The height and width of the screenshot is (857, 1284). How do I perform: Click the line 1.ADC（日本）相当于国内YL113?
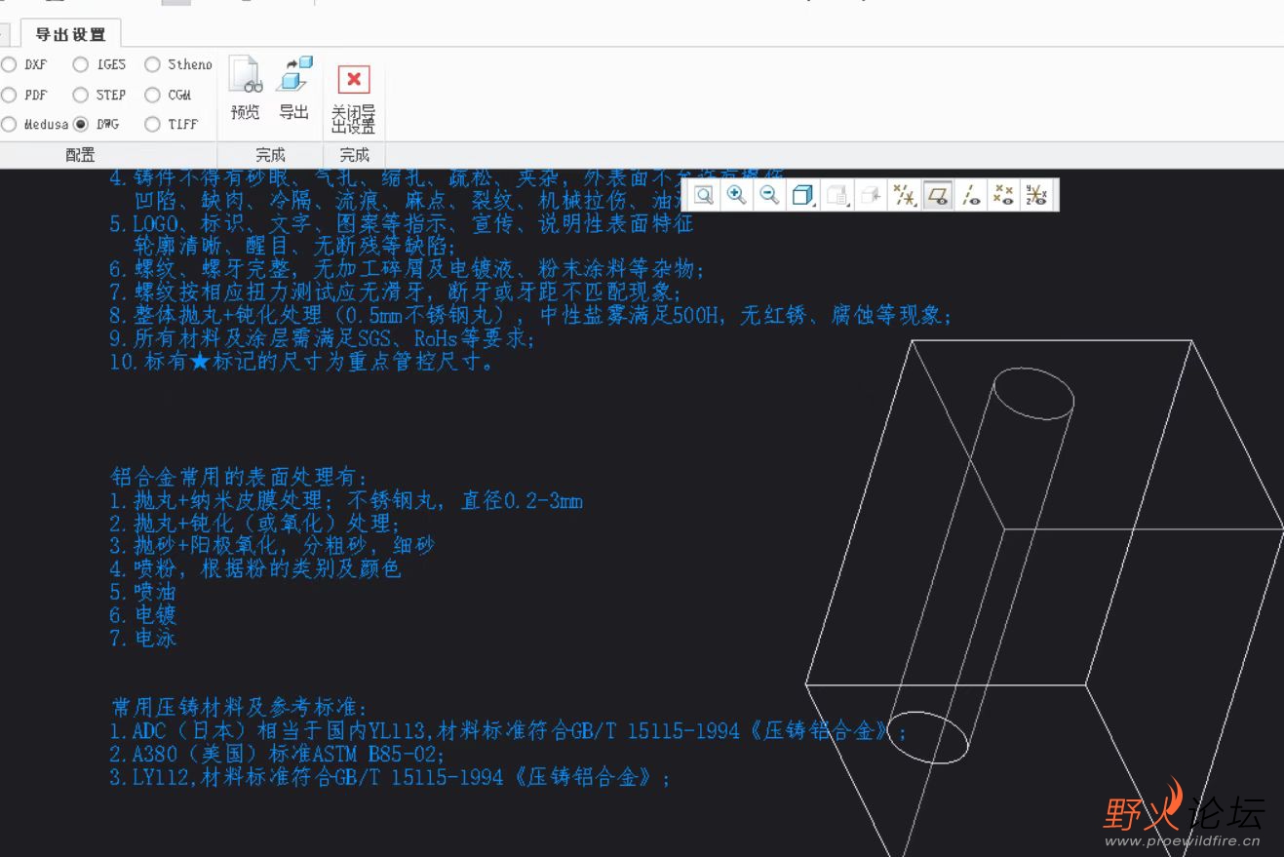[x=508, y=730]
